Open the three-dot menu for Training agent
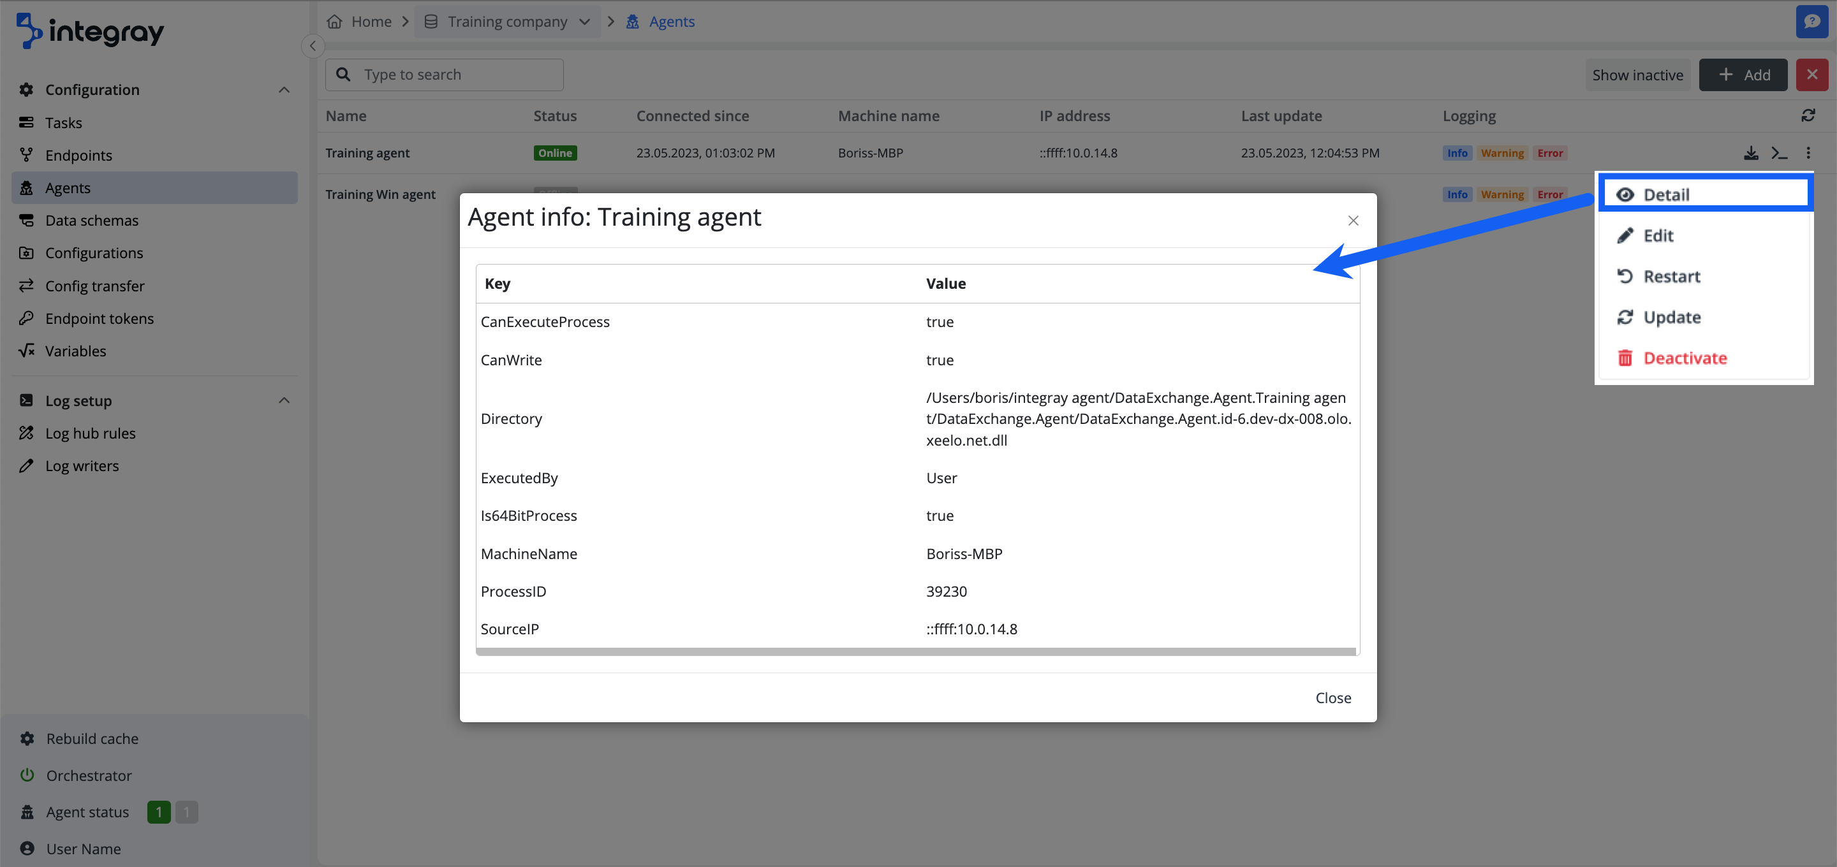The height and width of the screenshot is (867, 1837). (x=1808, y=153)
